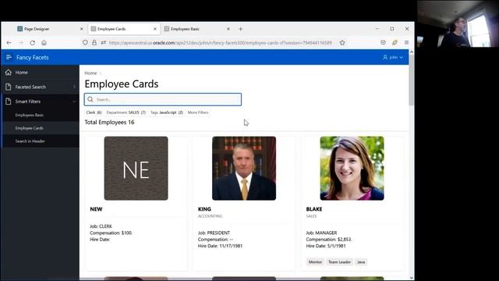The height and width of the screenshot is (281, 499).
Task: Select KING's ACCOUNTING department label
Action: 210,216
